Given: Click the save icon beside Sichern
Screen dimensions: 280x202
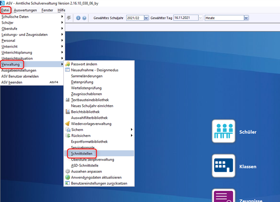Looking at the screenshot, I should [68, 130].
